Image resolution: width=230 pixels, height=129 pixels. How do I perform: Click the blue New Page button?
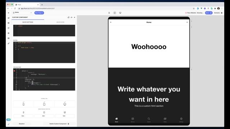(39, 13)
